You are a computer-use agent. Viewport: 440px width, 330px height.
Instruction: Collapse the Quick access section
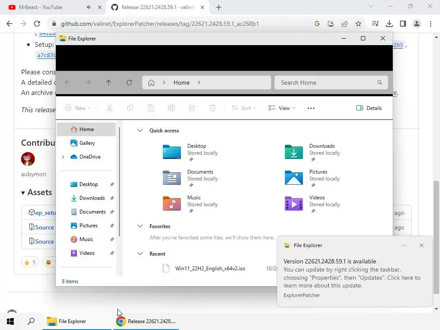tap(140, 131)
